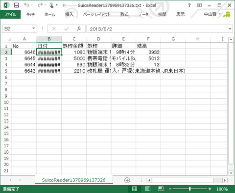Viewport: 235px width, 193px height.
Task: Click zoom in plus button
Action: click(x=210, y=189)
